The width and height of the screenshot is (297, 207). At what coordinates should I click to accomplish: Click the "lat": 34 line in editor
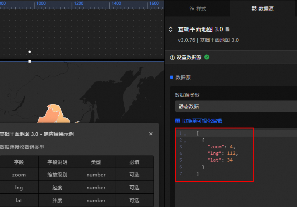point(220,160)
